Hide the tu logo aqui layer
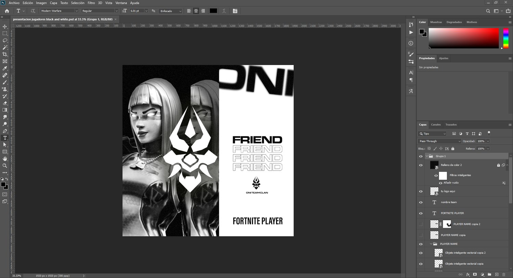Image resolution: width=513 pixels, height=278 pixels. 421,191
